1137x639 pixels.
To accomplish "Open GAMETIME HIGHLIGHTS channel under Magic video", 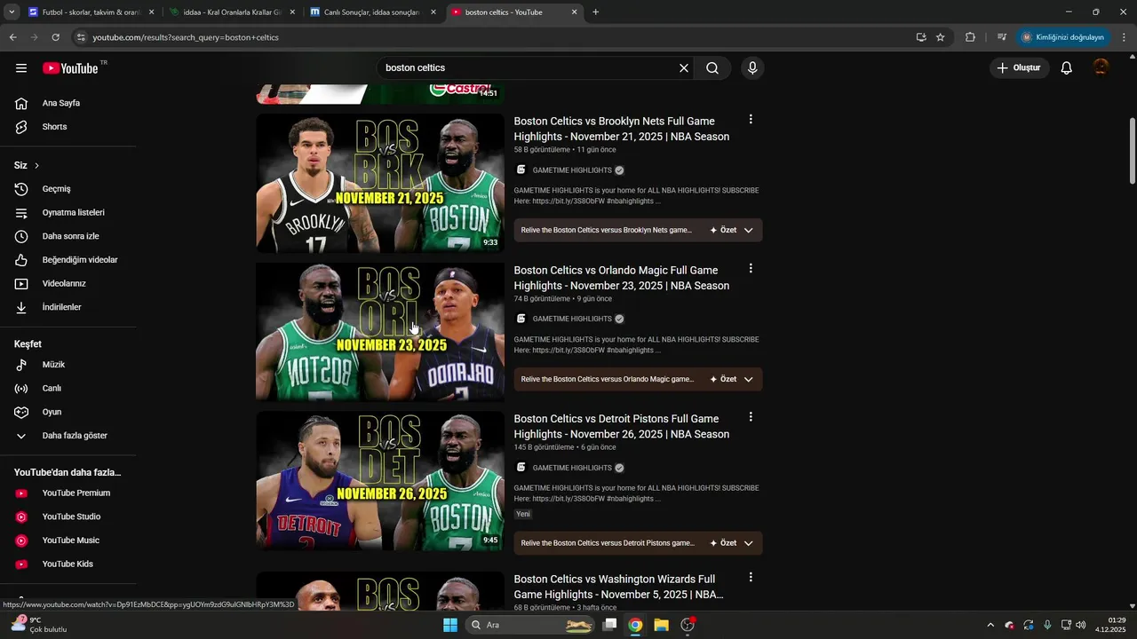I will click(572, 319).
